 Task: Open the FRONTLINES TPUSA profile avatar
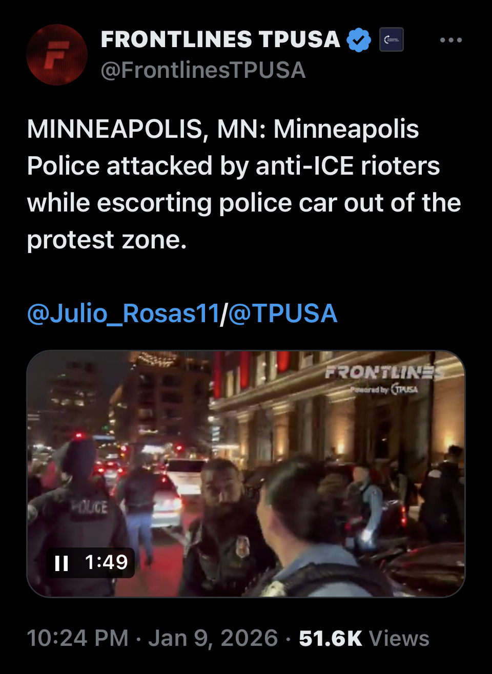(x=57, y=55)
